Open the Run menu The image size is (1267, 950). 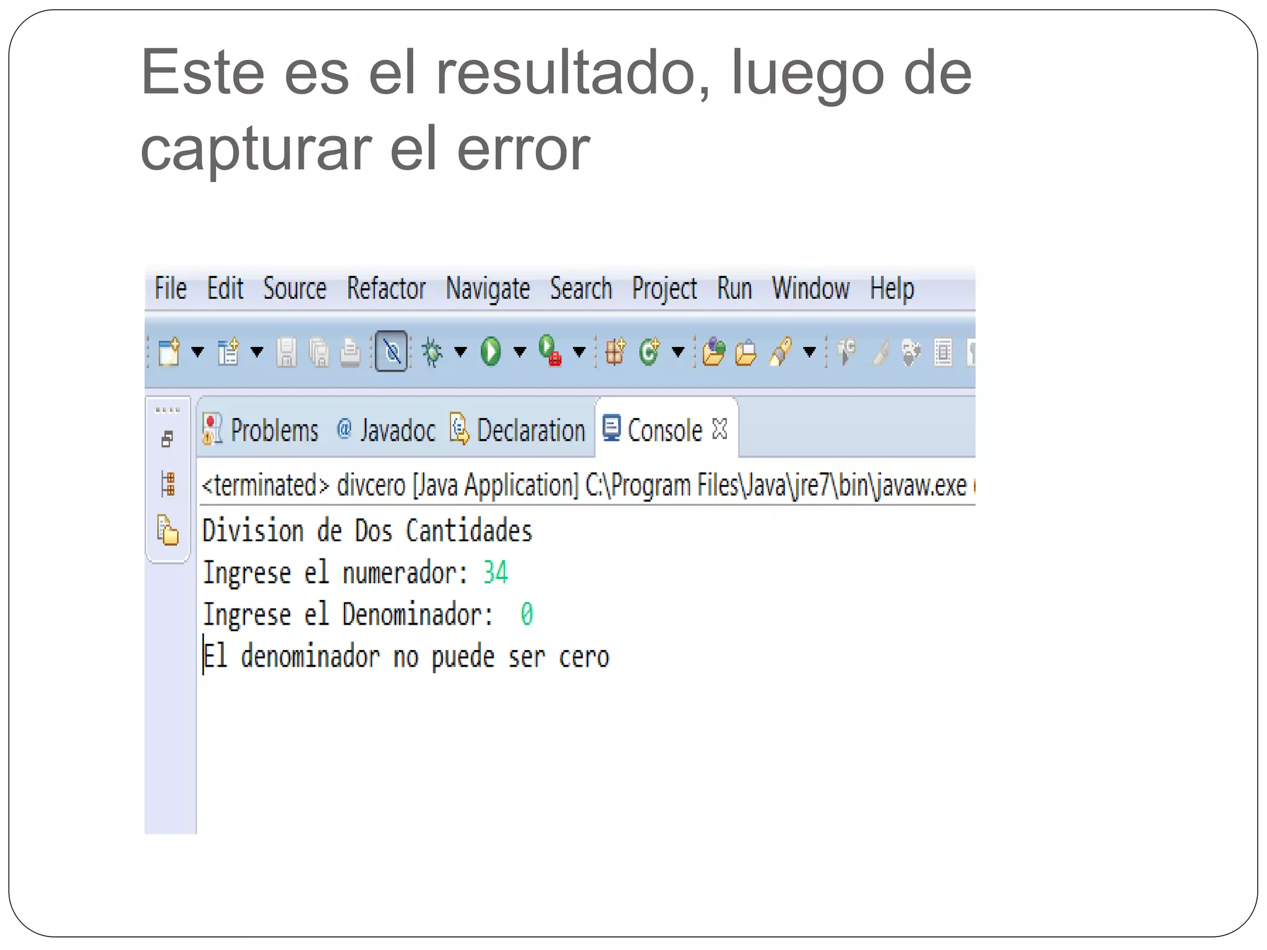pyautogui.click(x=735, y=288)
